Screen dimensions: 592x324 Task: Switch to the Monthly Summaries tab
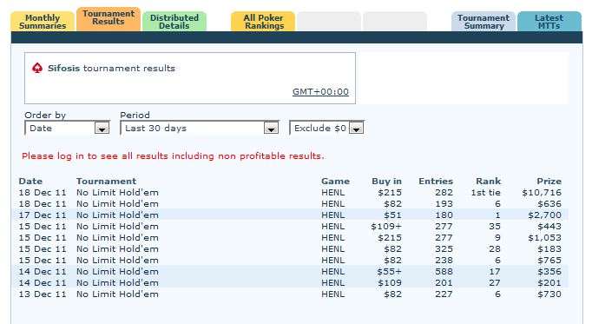pyautogui.click(x=43, y=22)
